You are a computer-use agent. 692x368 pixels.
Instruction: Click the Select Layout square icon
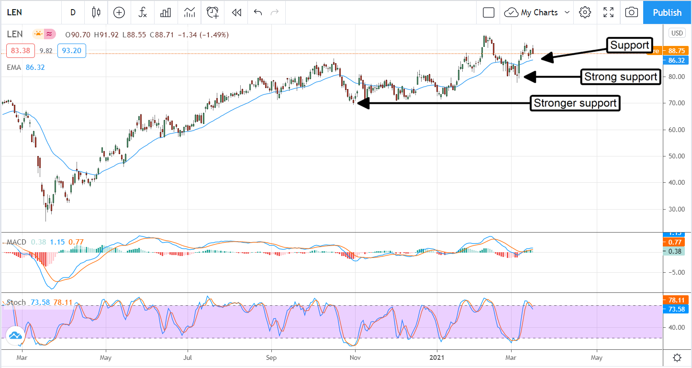pyautogui.click(x=488, y=12)
